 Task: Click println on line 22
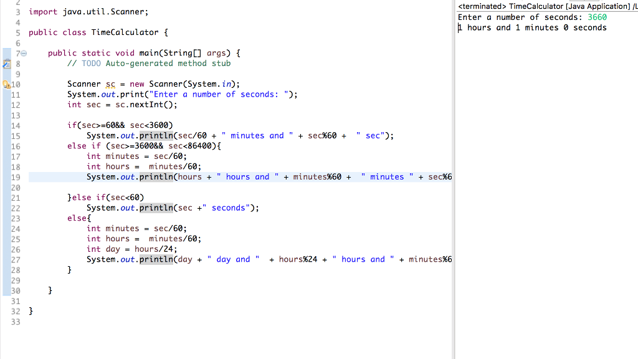coord(156,208)
